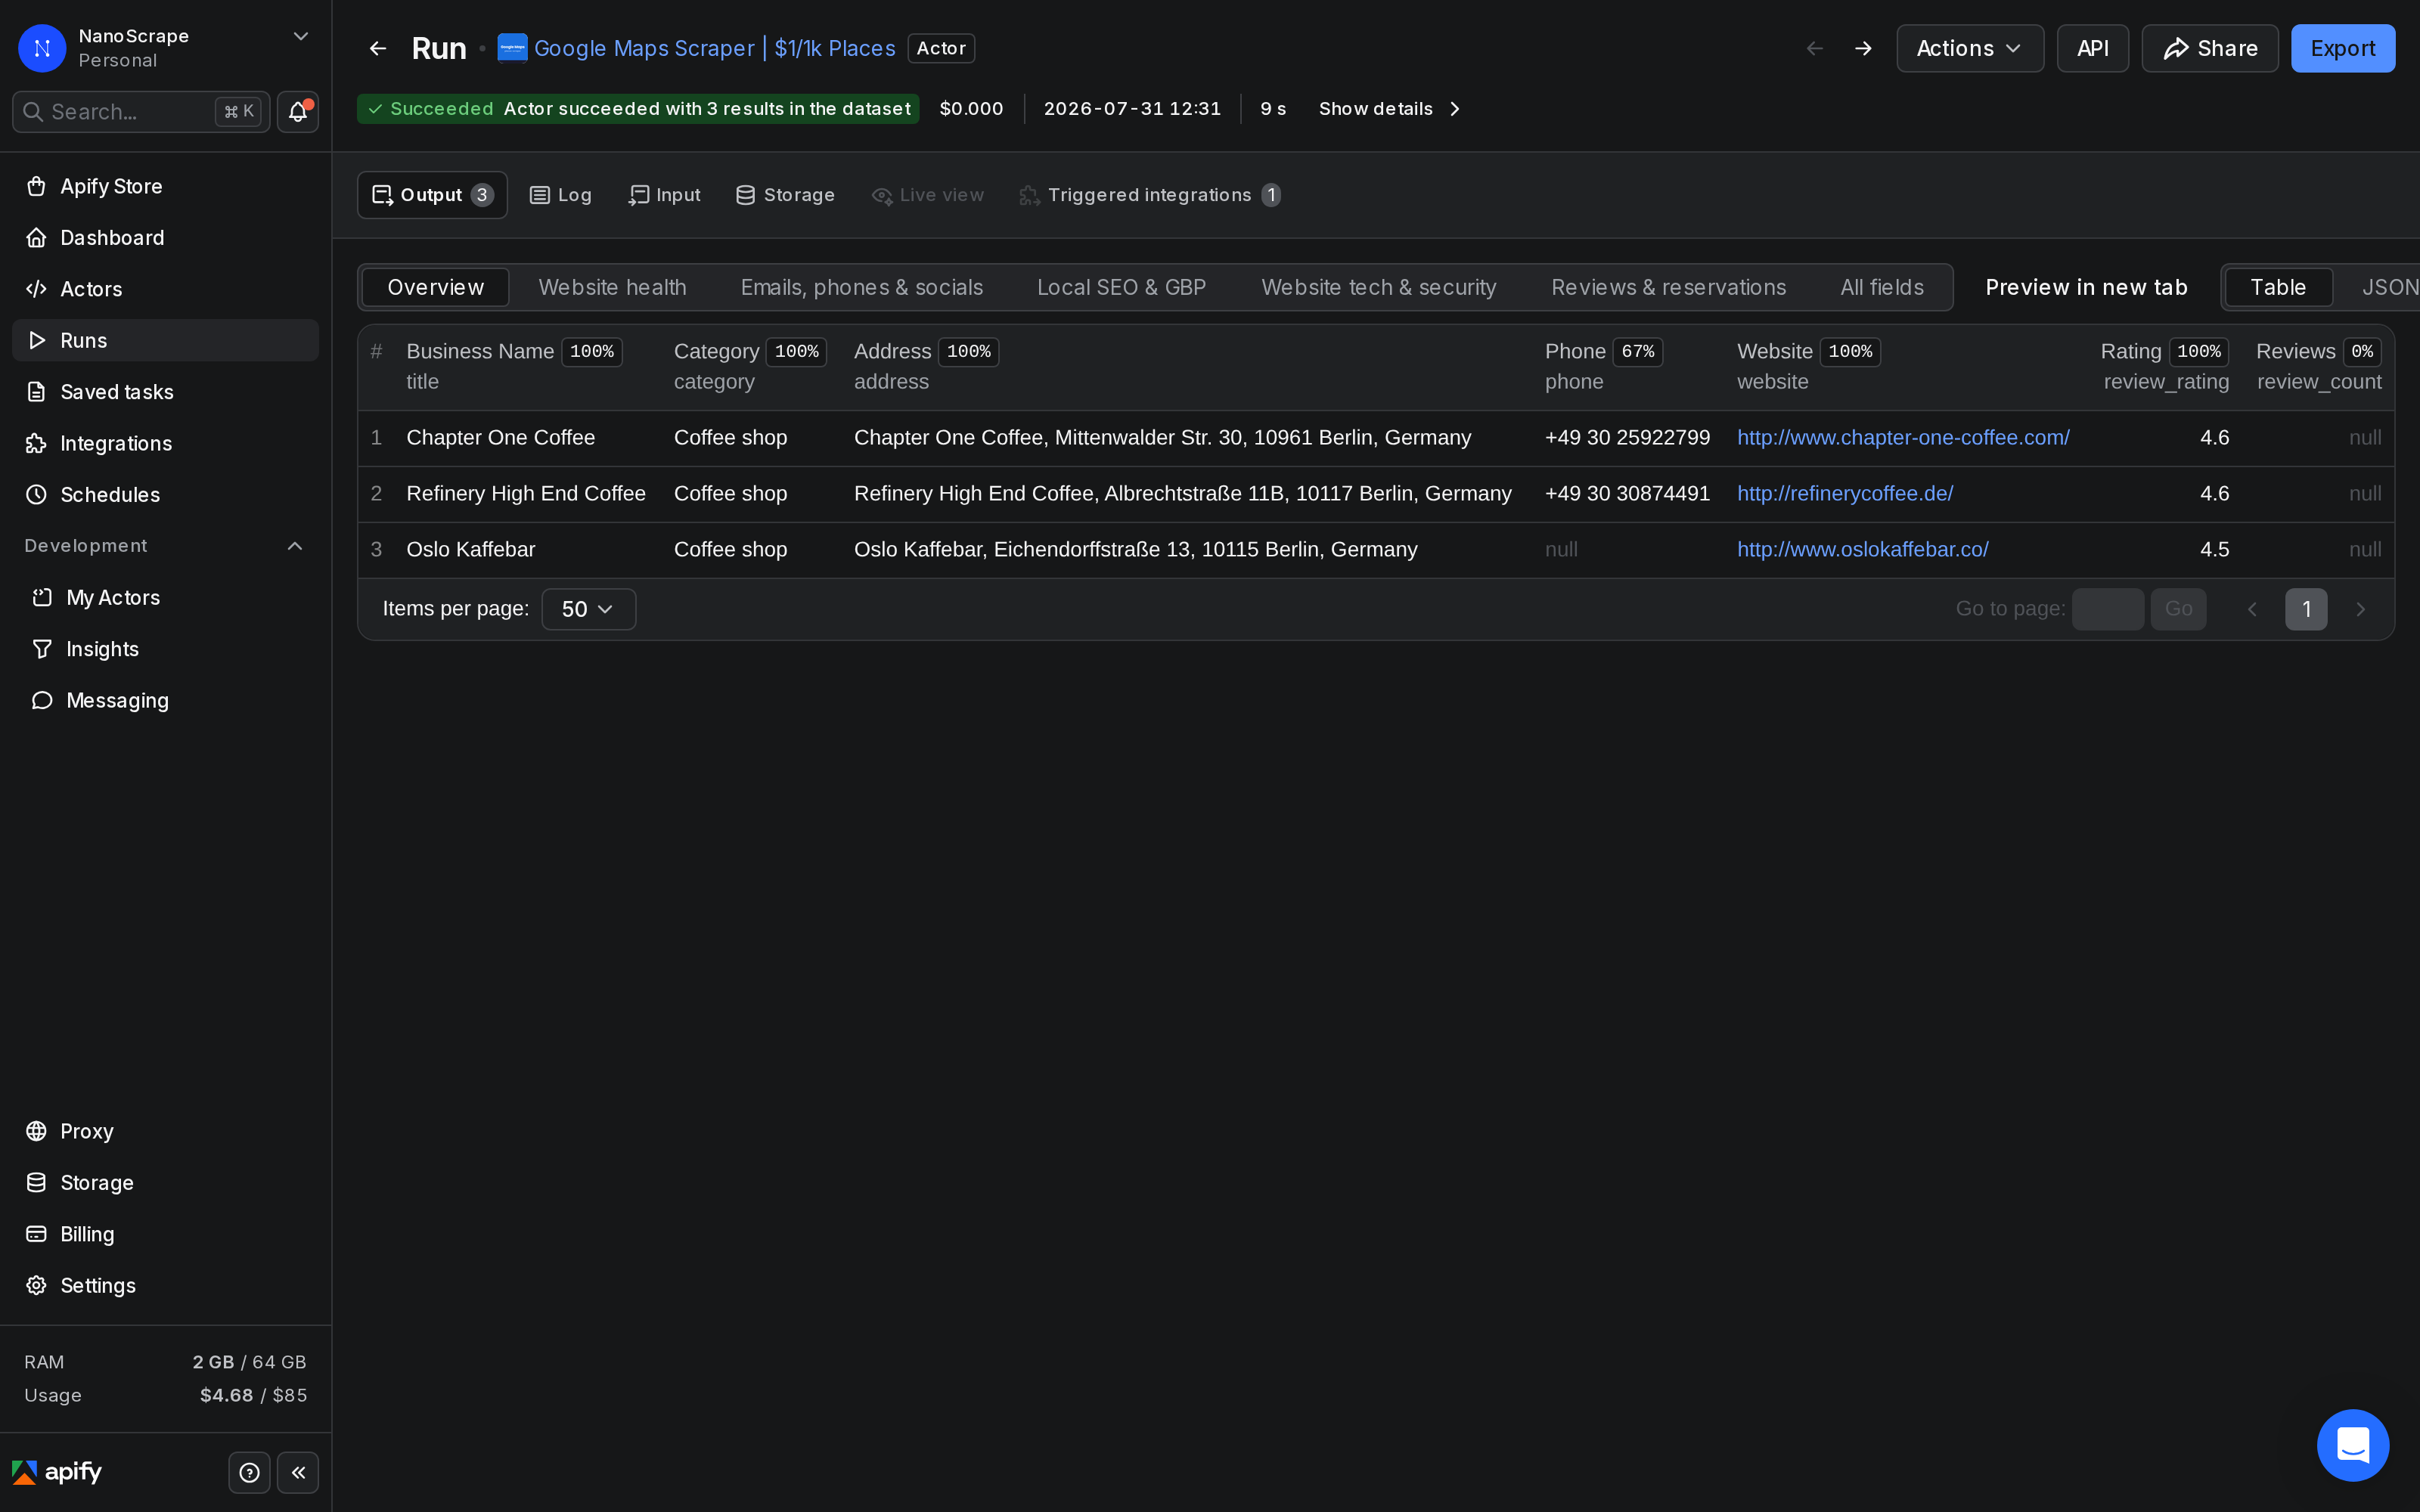Open chapter-one-coffee.com website link
This screenshot has width=2420, height=1512.
1903,438
